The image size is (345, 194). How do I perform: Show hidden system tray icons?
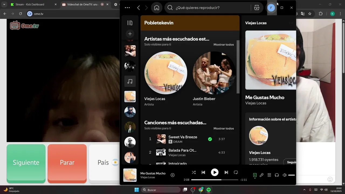tap(304, 190)
